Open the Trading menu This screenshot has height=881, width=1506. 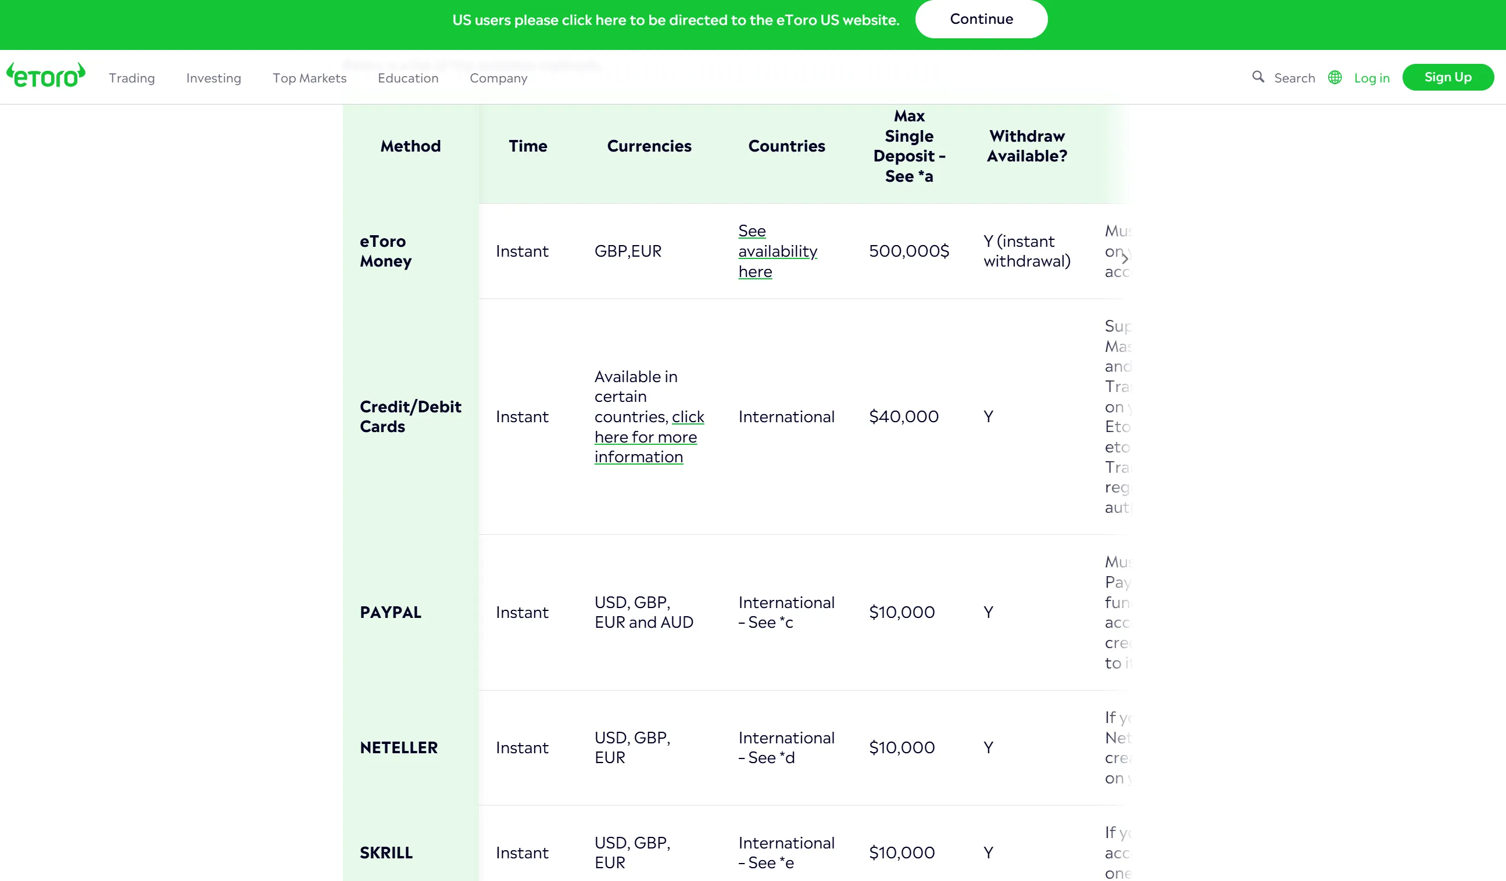click(131, 78)
